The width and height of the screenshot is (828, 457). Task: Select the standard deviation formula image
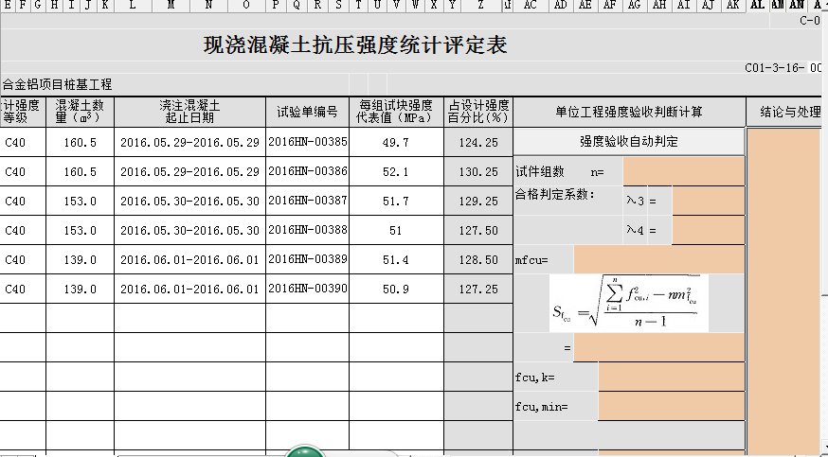point(628,305)
